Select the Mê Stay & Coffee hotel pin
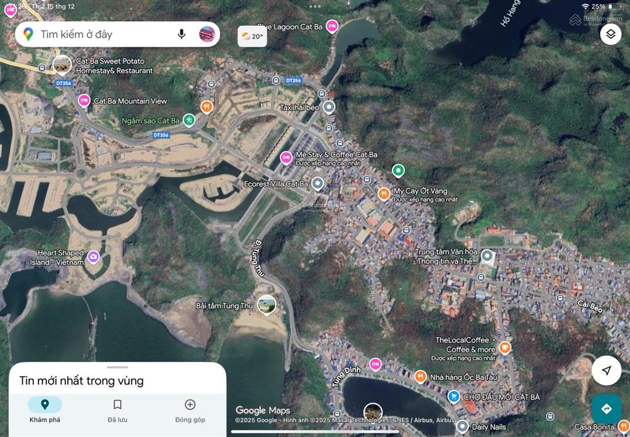The image size is (630, 437). 286,157
